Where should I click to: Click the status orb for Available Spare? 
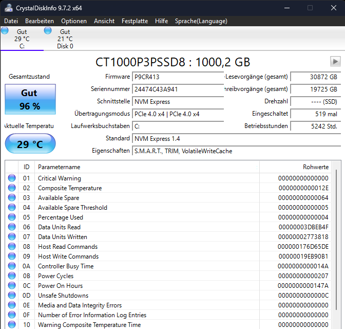[x=12, y=197]
